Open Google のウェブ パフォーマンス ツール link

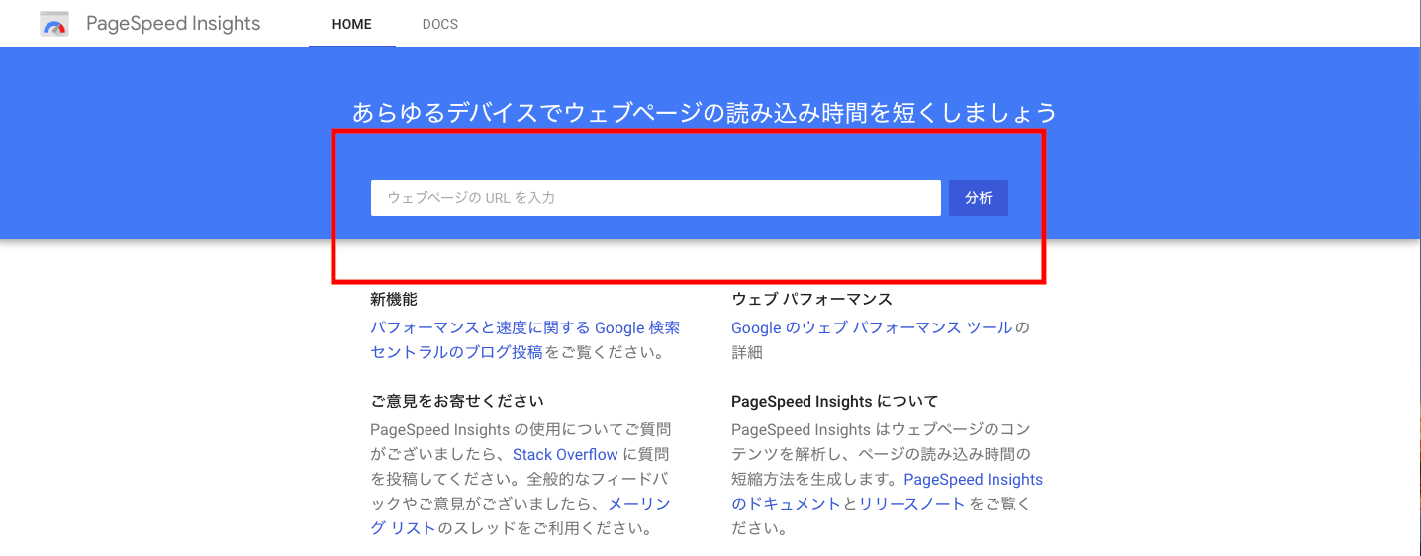[872, 327]
